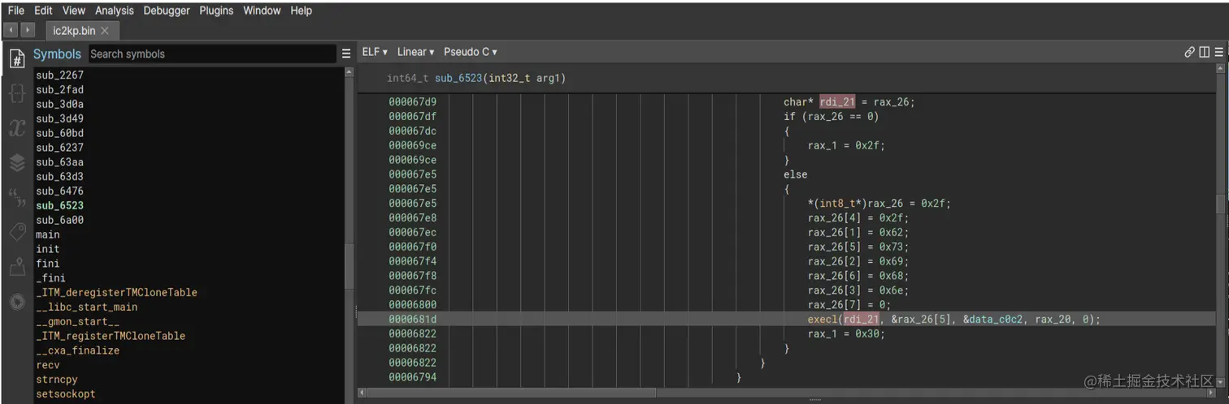Open the Stack view layers icon

16,163
